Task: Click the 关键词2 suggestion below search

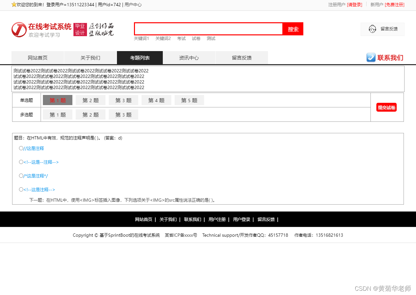Action: click(x=163, y=38)
